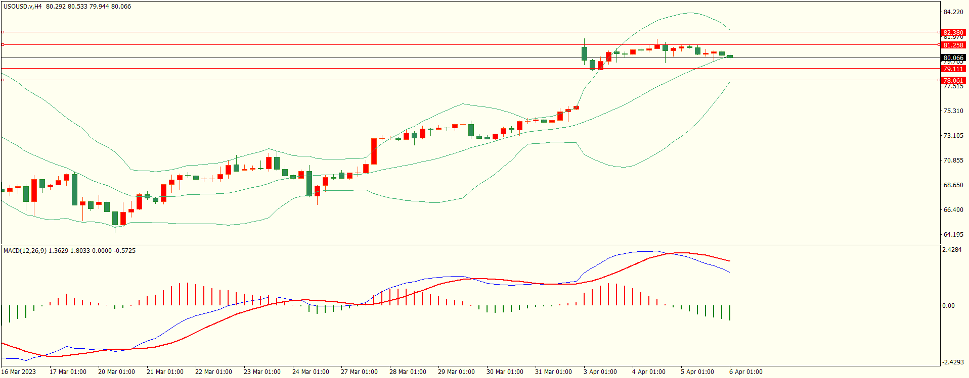
Task: Click the 24 Mar 01:00 time label
Action: tap(311, 372)
